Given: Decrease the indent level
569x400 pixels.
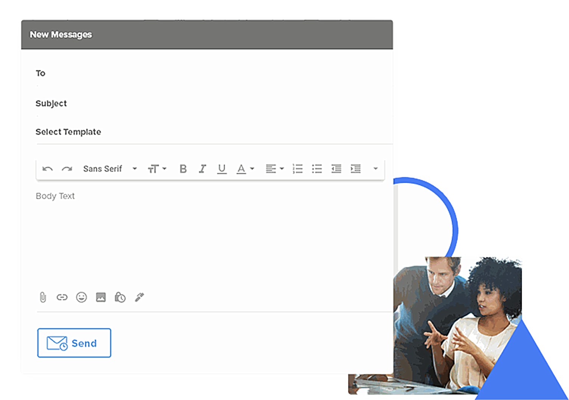Looking at the screenshot, I should click(336, 169).
